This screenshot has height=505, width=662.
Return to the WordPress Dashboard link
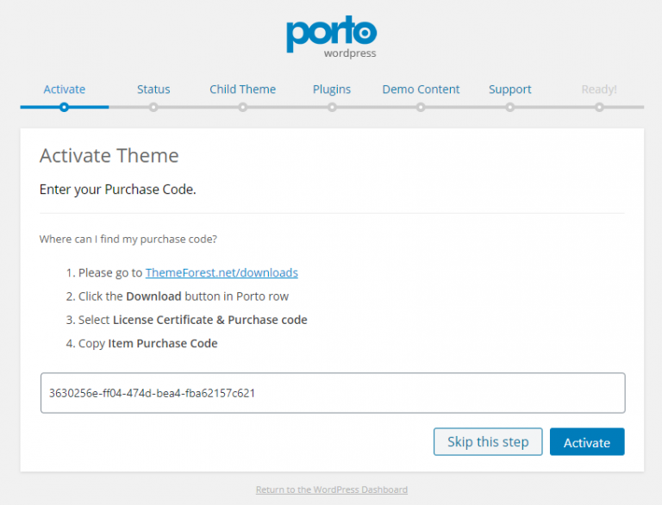(x=331, y=489)
